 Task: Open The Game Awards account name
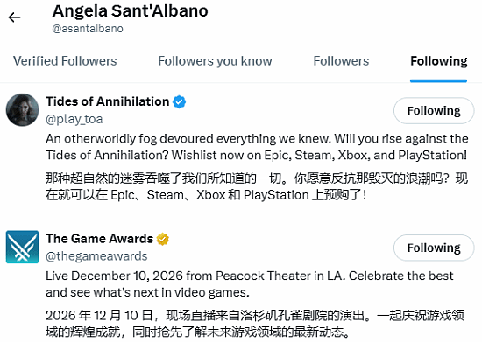click(x=99, y=239)
